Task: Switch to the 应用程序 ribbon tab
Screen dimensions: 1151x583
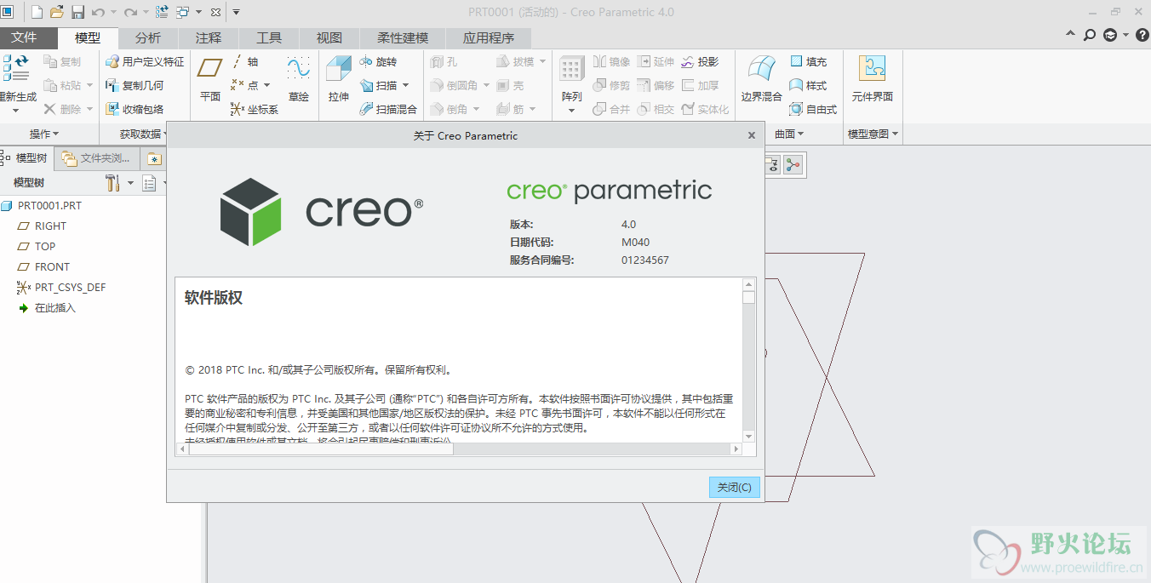Action: point(489,38)
